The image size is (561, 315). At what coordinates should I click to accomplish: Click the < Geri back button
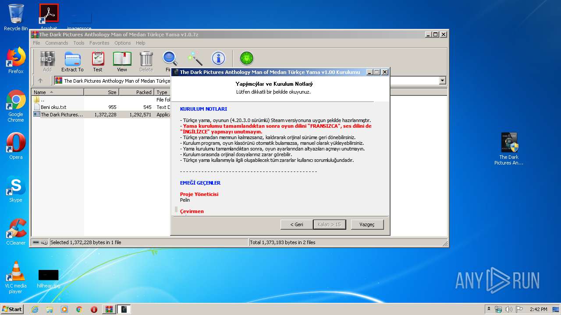pos(297,224)
